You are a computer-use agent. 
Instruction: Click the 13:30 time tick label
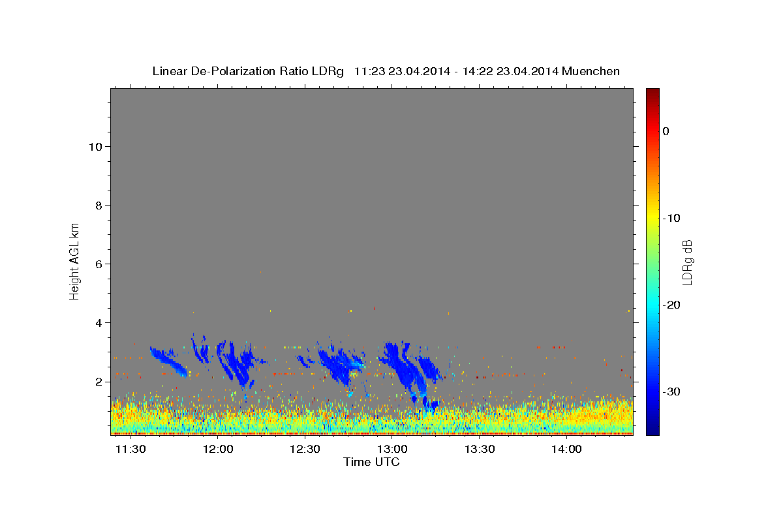(480, 450)
